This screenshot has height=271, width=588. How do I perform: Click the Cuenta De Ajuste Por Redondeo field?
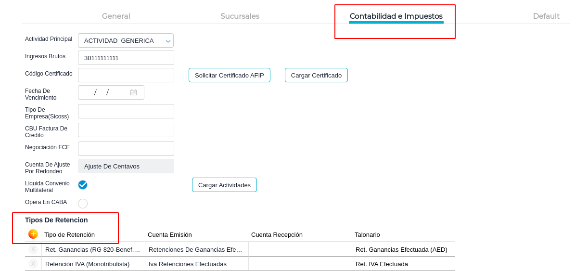tap(126, 166)
